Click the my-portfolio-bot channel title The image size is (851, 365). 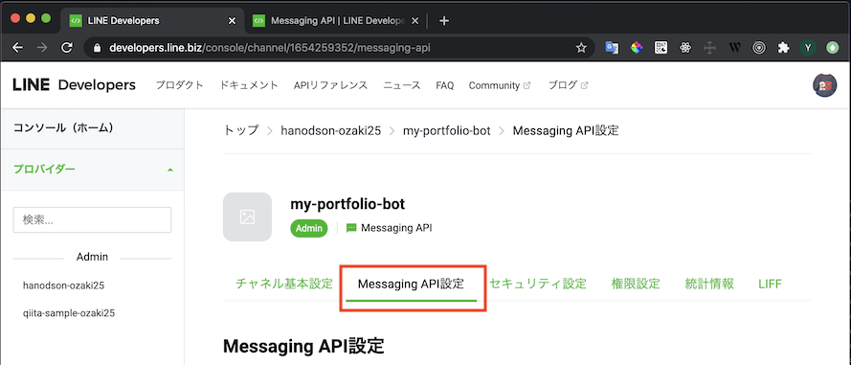tap(347, 204)
